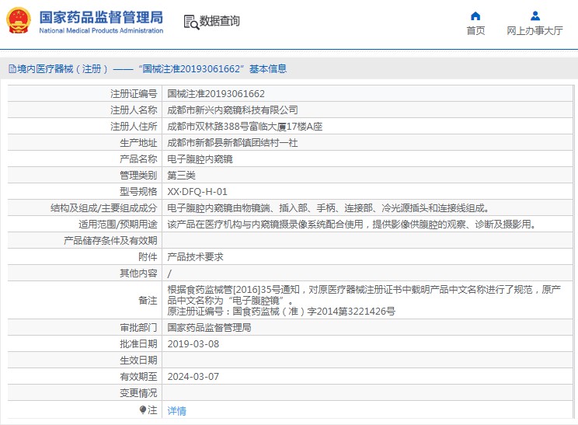Click 批准日期 row label

138,344
